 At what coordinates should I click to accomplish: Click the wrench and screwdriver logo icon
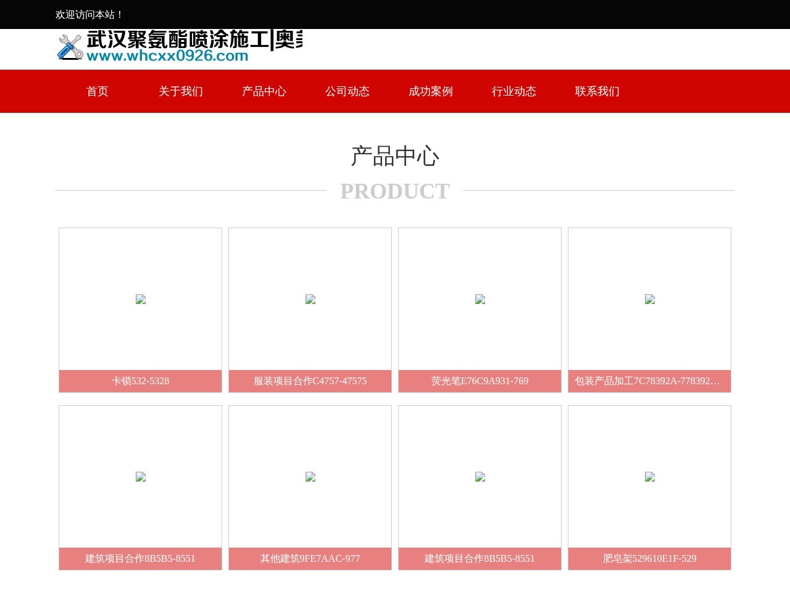point(70,47)
